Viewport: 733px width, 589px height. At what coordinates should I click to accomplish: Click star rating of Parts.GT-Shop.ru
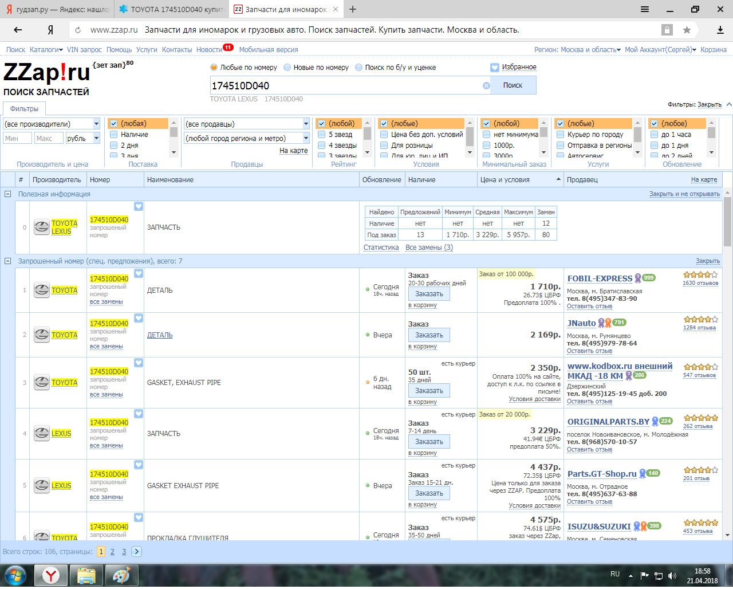700,470
